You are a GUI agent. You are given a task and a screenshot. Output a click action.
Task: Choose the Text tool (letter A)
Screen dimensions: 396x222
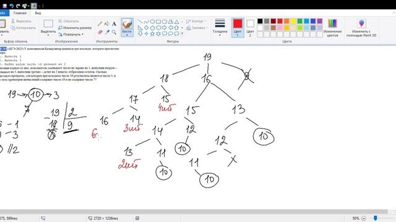pos(114,24)
